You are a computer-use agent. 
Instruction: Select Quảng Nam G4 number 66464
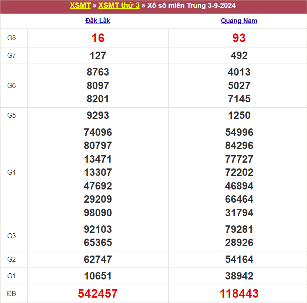(239, 199)
